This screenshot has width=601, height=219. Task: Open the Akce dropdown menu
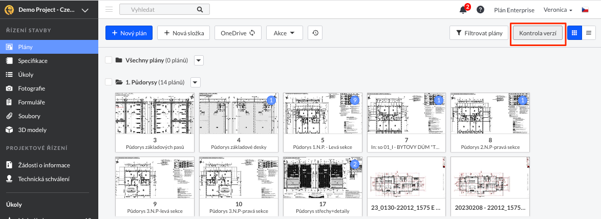284,33
